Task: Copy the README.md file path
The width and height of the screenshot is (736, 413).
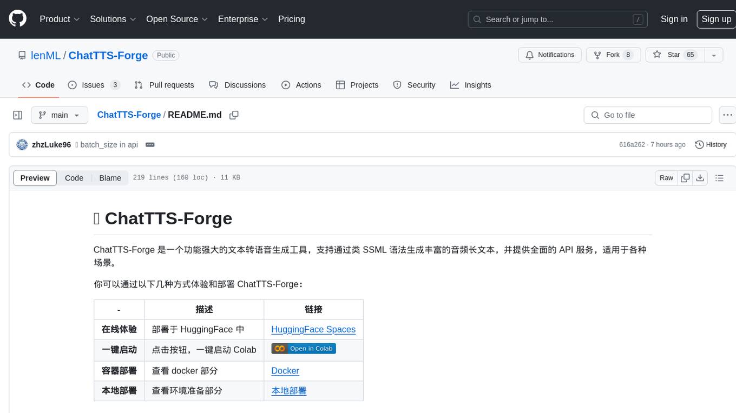Action: point(234,115)
